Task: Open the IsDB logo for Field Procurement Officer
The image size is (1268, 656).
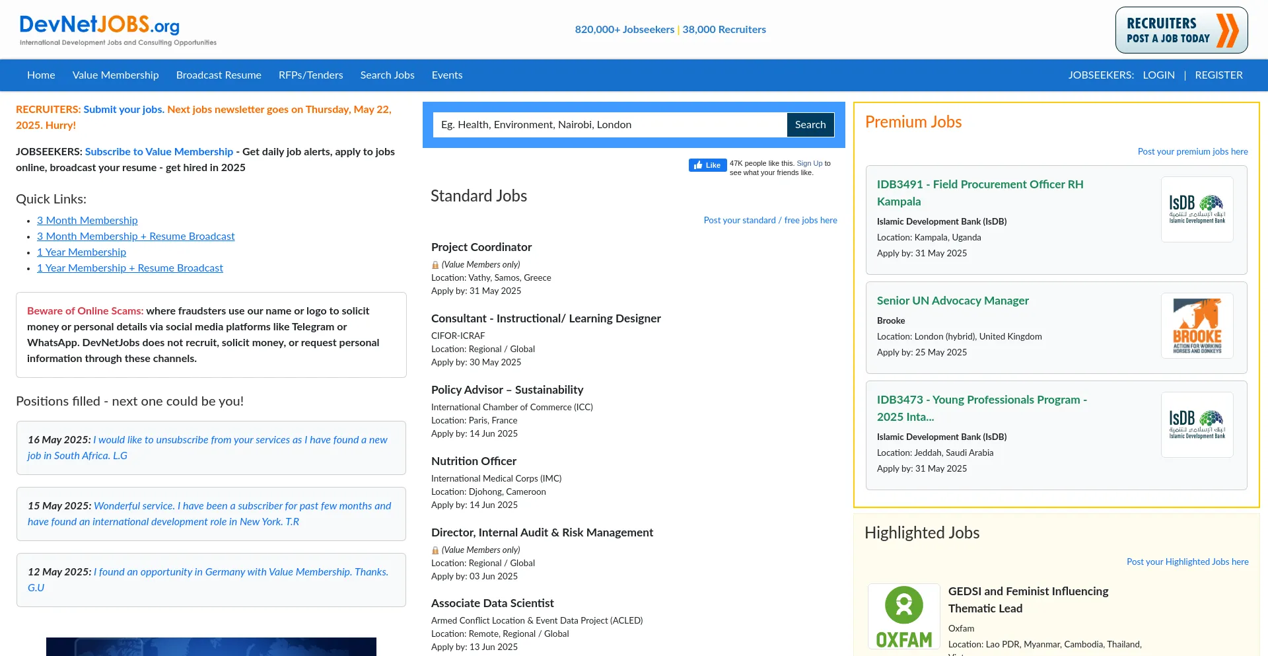Action: 1197,209
